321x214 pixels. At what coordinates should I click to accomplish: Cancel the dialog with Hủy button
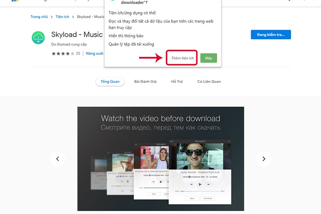208,58
